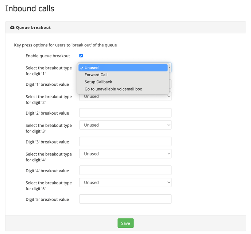Select the Digit '4' breakout value input

[x=125, y=170]
